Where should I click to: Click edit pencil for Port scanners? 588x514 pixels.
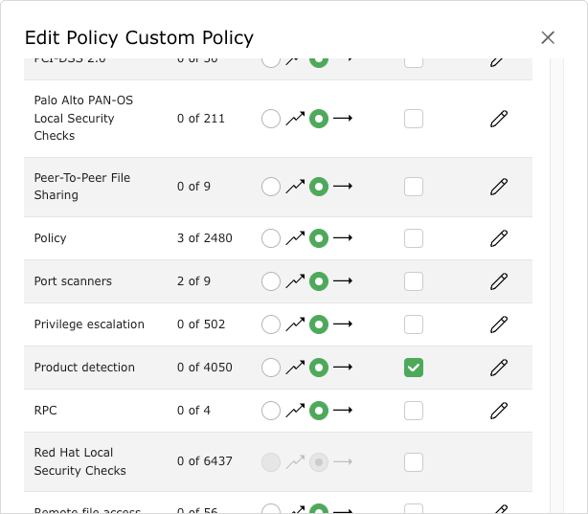point(498,281)
